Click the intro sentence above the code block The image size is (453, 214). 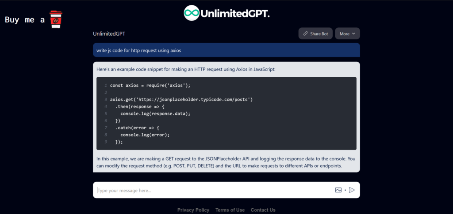186,69
